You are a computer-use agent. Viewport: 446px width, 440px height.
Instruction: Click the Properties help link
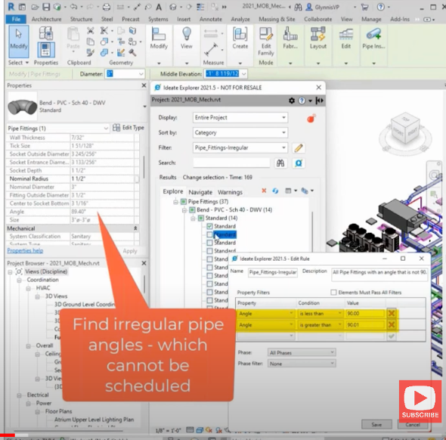point(25,250)
